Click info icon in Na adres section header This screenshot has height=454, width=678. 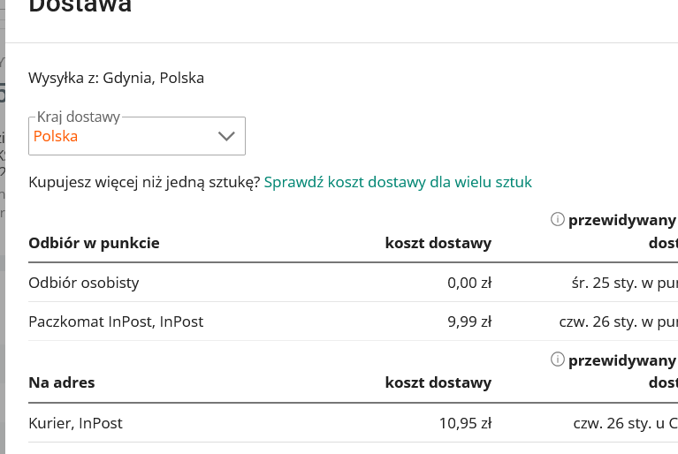tap(557, 359)
